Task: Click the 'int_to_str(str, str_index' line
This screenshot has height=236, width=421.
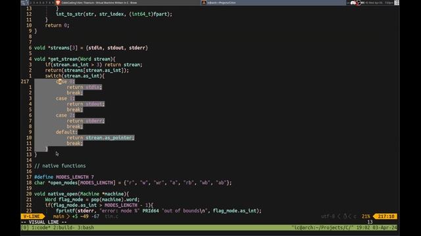Action: (x=114, y=14)
